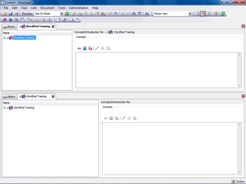Click the package icon in upper Concept
246x184 pixels.
tap(90, 48)
